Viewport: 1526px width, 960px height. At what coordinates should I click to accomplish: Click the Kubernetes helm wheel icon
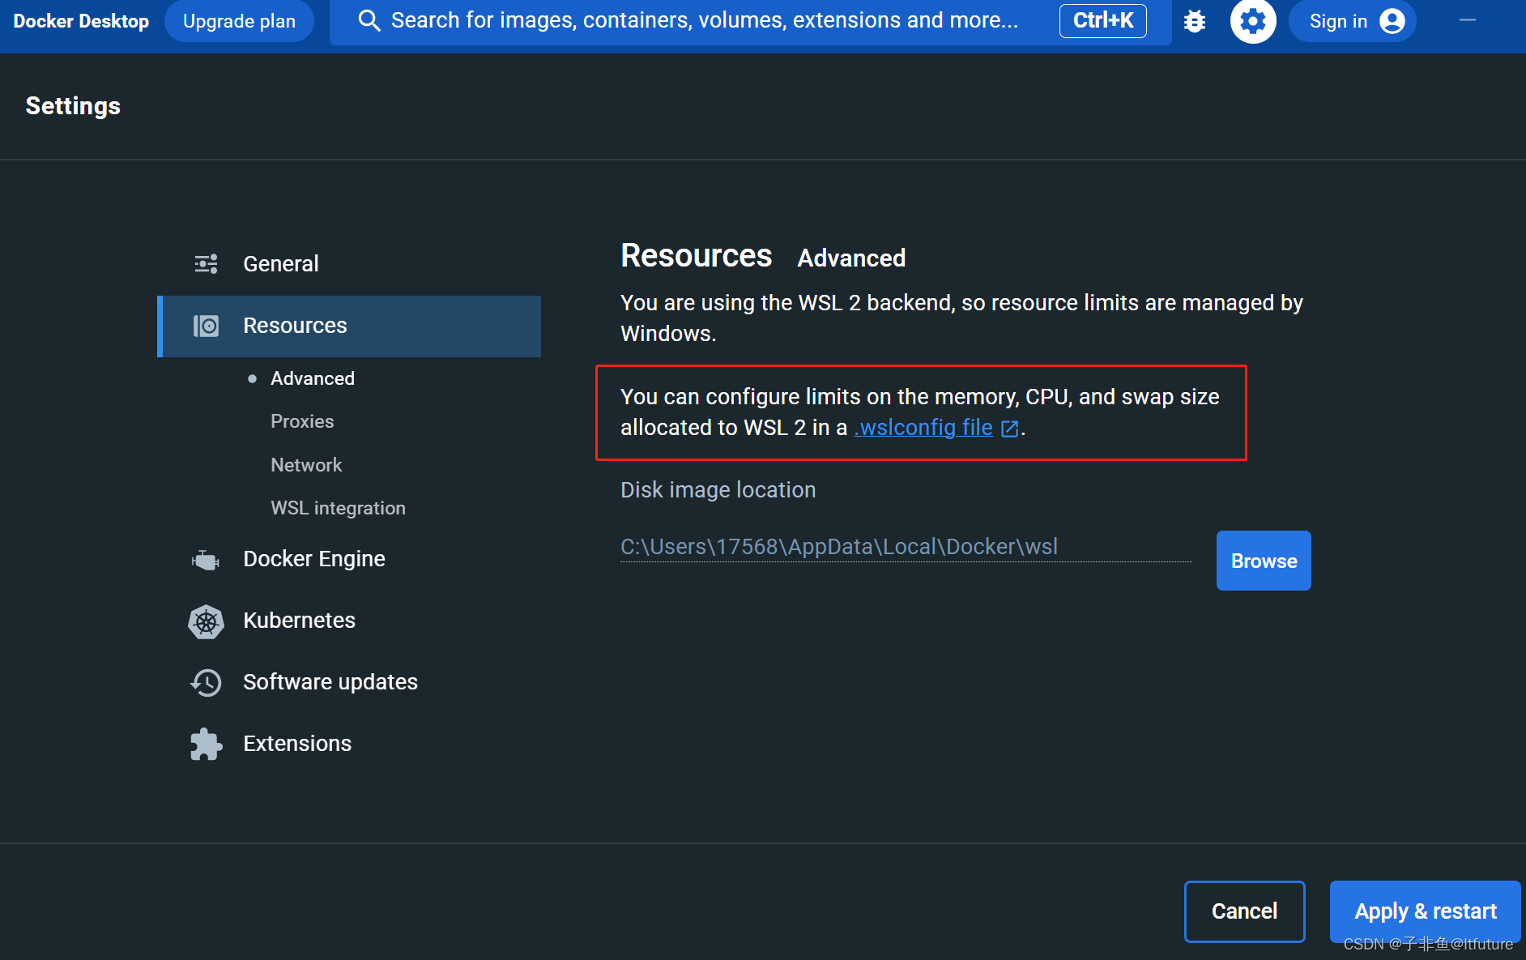pos(206,621)
